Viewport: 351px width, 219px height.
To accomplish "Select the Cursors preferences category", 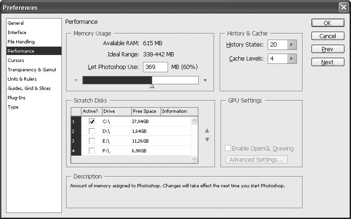I will coord(16,61).
